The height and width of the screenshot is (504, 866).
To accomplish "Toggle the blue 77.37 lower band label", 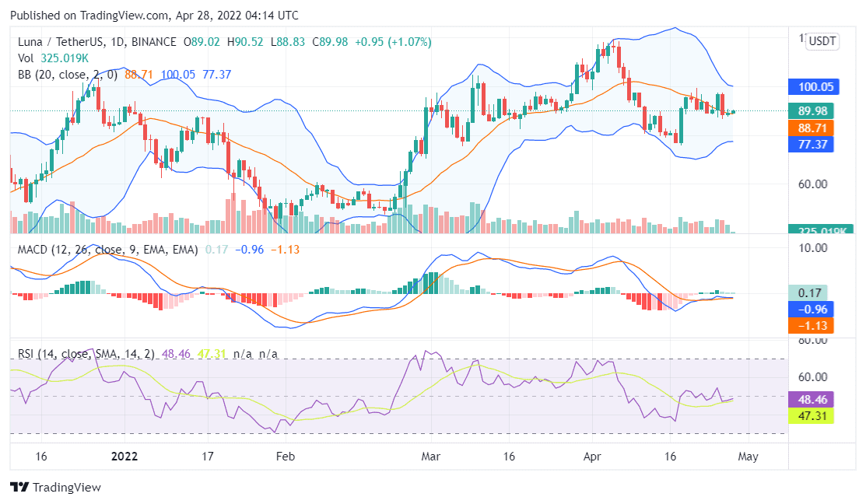I will [x=812, y=145].
